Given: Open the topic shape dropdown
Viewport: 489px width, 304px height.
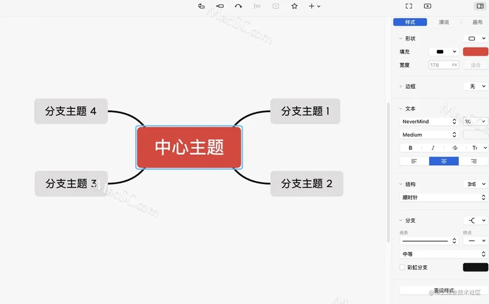Looking at the screenshot, I should coord(476,39).
